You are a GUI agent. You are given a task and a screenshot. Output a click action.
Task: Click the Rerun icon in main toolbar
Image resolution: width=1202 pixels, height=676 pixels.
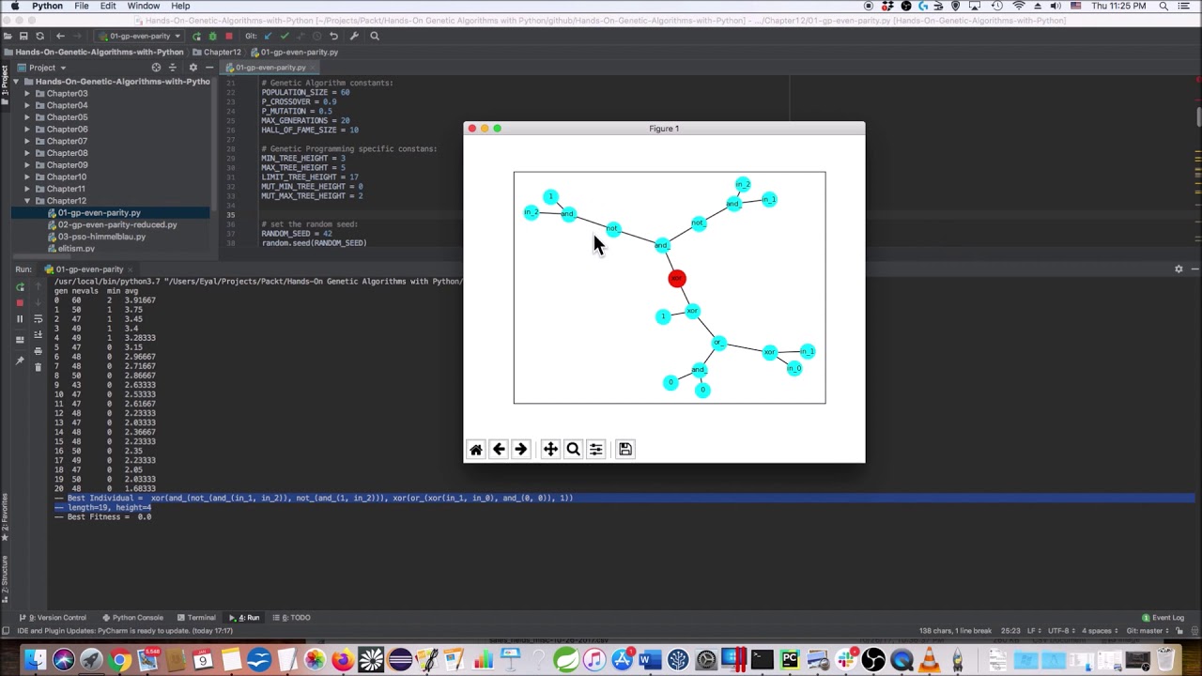pos(196,36)
